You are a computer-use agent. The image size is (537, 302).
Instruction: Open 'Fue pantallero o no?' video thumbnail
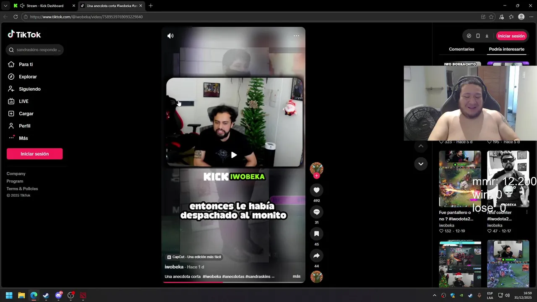point(460,179)
